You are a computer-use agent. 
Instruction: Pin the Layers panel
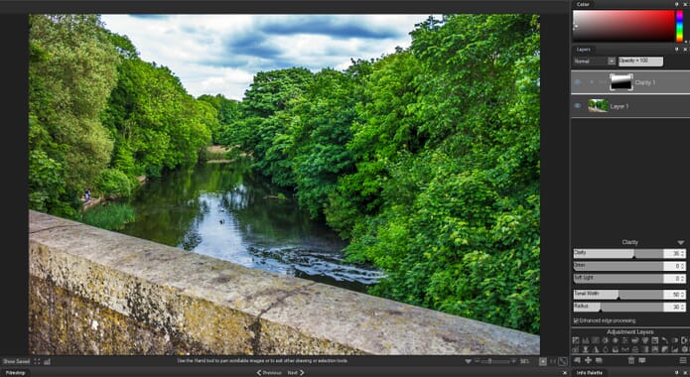click(x=677, y=50)
